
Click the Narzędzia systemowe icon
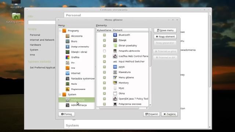click(68, 78)
